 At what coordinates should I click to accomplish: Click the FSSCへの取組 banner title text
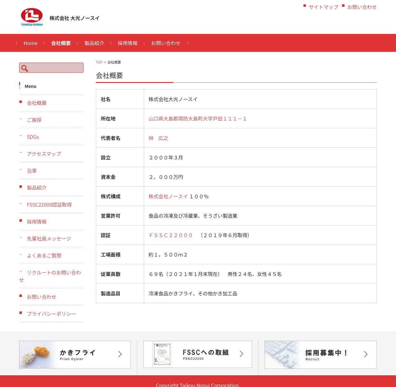pyautogui.click(x=206, y=352)
